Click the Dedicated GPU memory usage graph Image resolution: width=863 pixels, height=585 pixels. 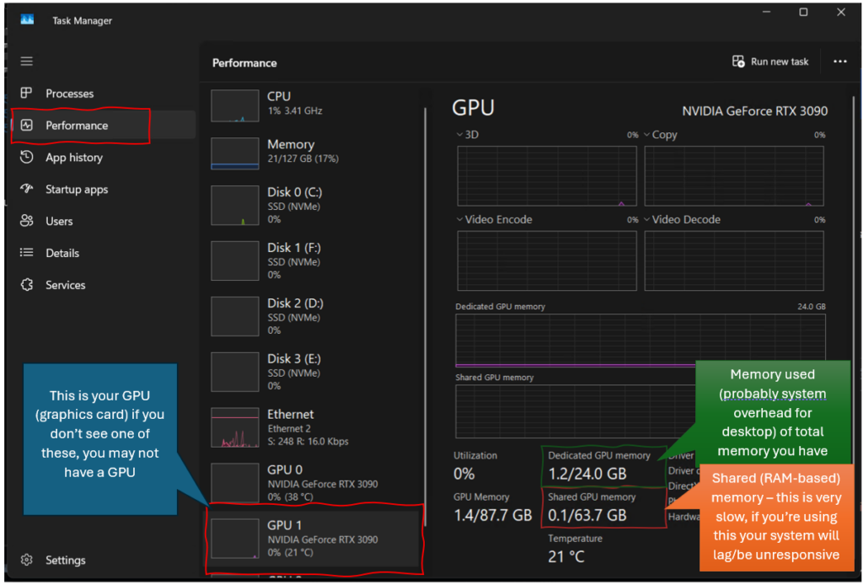point(641,341)
